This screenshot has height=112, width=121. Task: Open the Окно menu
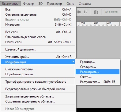click(x=70, y=4)
